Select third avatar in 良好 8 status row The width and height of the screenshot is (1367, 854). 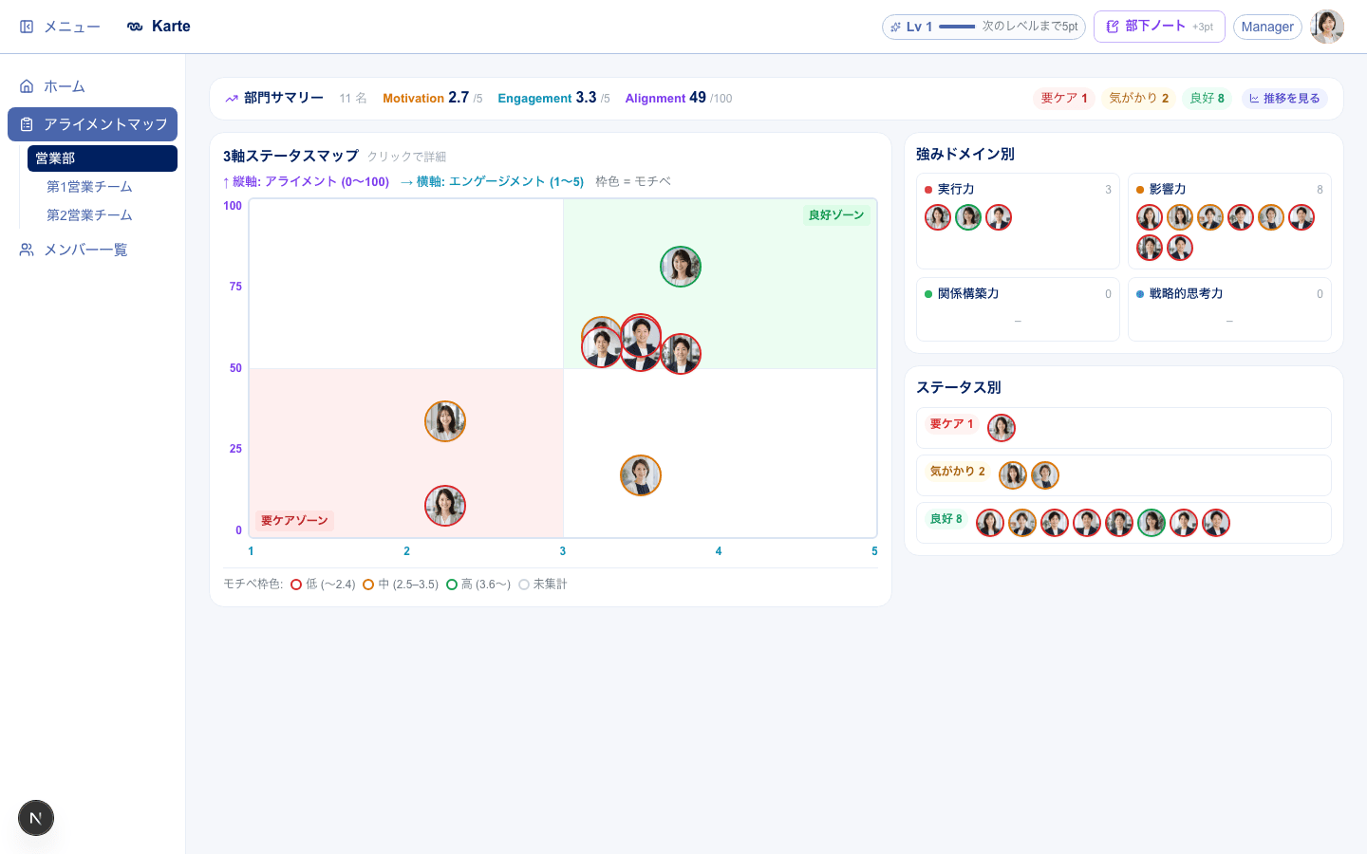click(1055, 523)
